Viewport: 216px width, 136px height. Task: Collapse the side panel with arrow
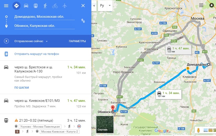tap(94, 6)
